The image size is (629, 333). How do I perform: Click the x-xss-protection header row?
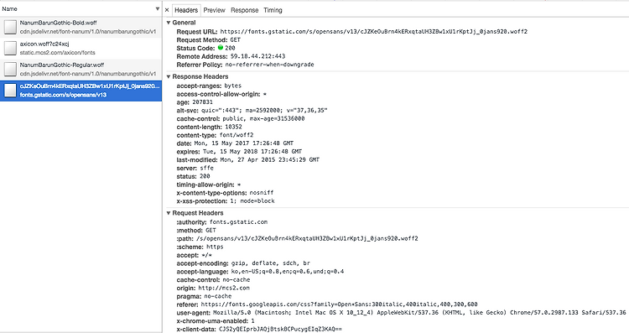(226, 201)
